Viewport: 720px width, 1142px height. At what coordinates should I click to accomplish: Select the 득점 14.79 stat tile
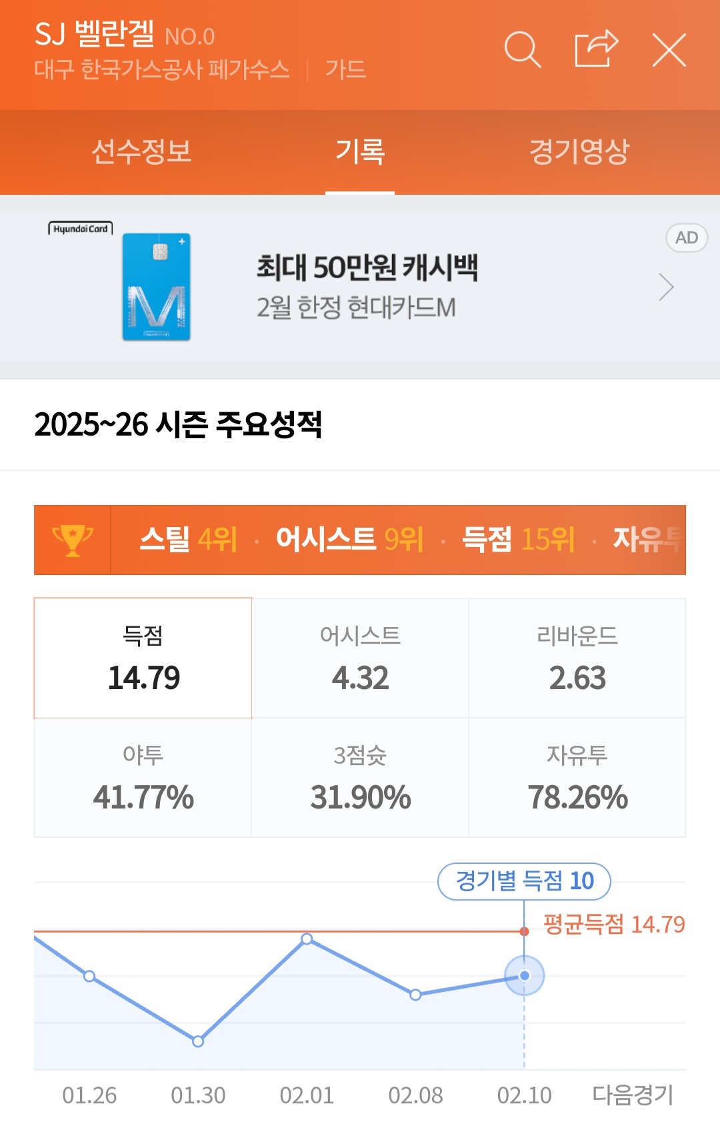(143, 658)
